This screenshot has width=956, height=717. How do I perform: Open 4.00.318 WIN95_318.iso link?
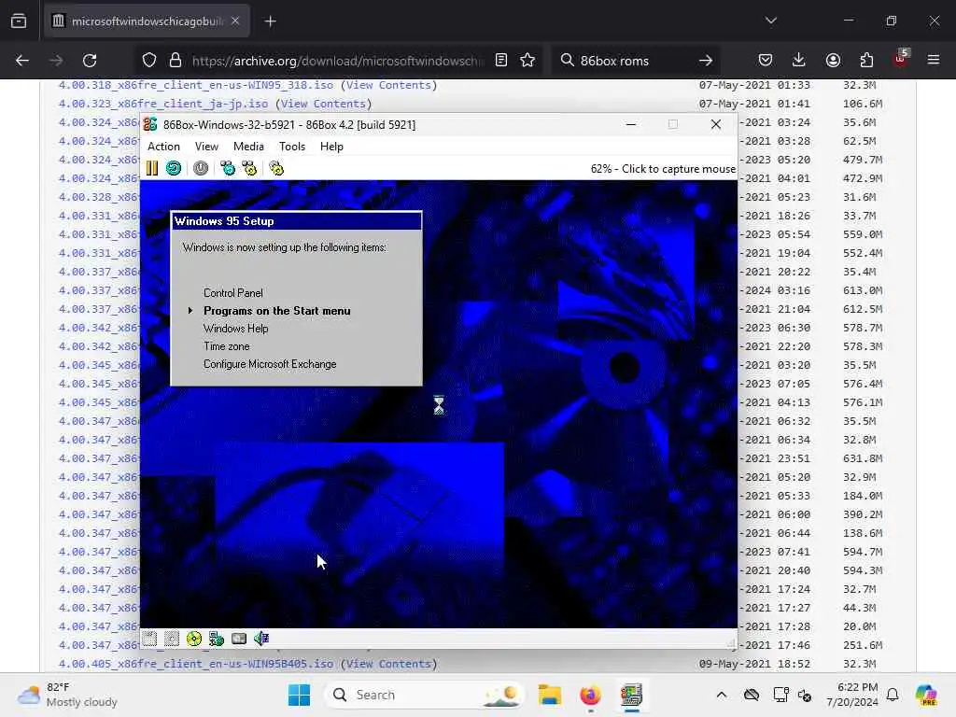click(196, 85)
